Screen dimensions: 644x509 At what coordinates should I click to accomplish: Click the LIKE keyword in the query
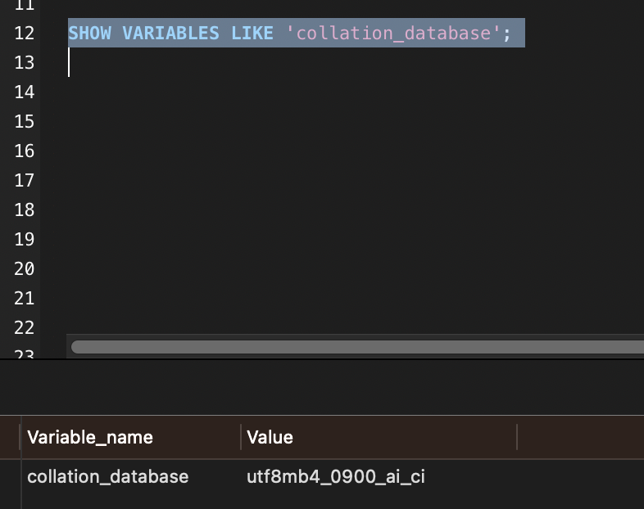point(252,34)
